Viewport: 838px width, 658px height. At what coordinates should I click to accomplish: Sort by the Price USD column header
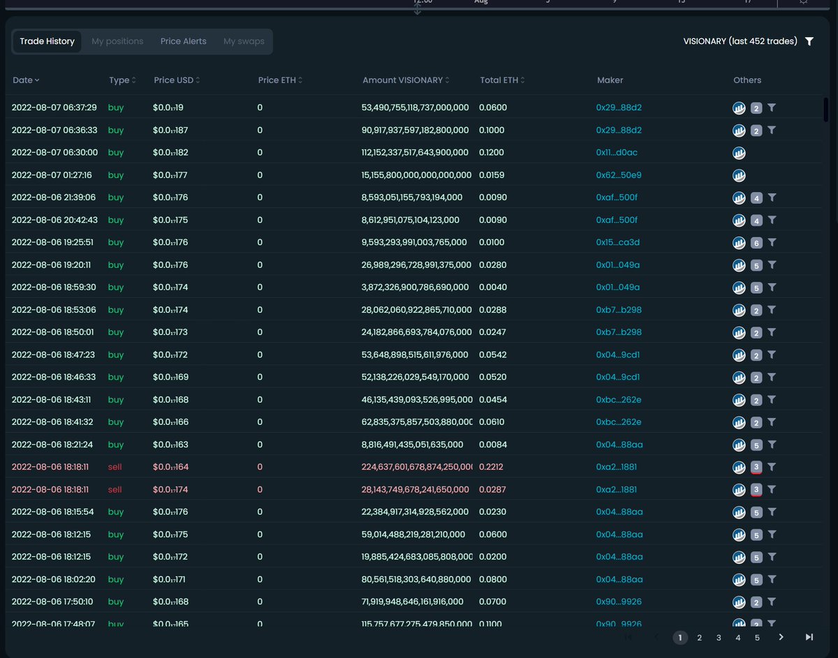177,80
